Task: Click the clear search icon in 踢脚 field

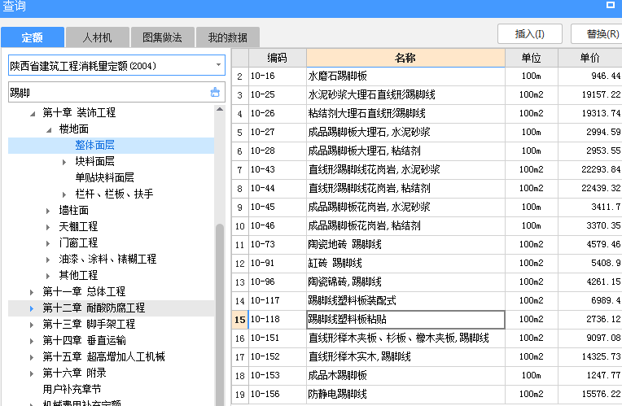Action: 215,92
